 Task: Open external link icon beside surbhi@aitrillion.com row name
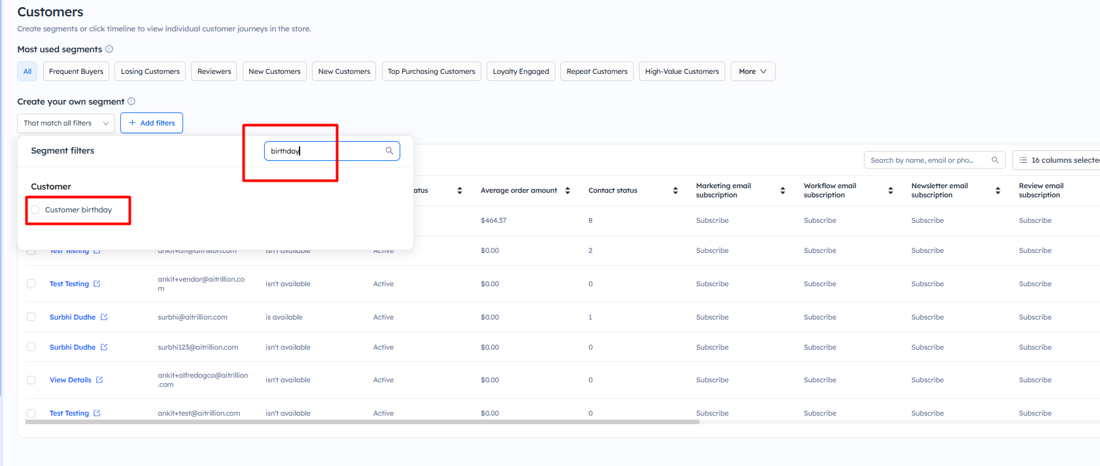104,317
